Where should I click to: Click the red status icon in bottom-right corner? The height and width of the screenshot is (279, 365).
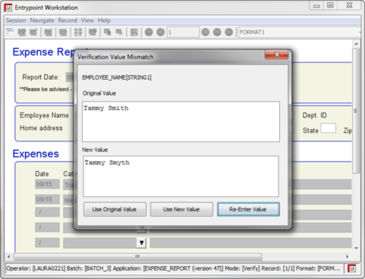[x=351, y=268]
